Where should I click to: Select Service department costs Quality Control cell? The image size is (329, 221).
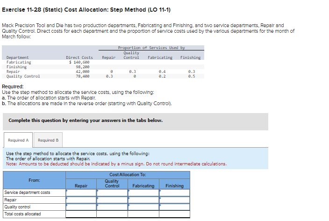point(112,192)
